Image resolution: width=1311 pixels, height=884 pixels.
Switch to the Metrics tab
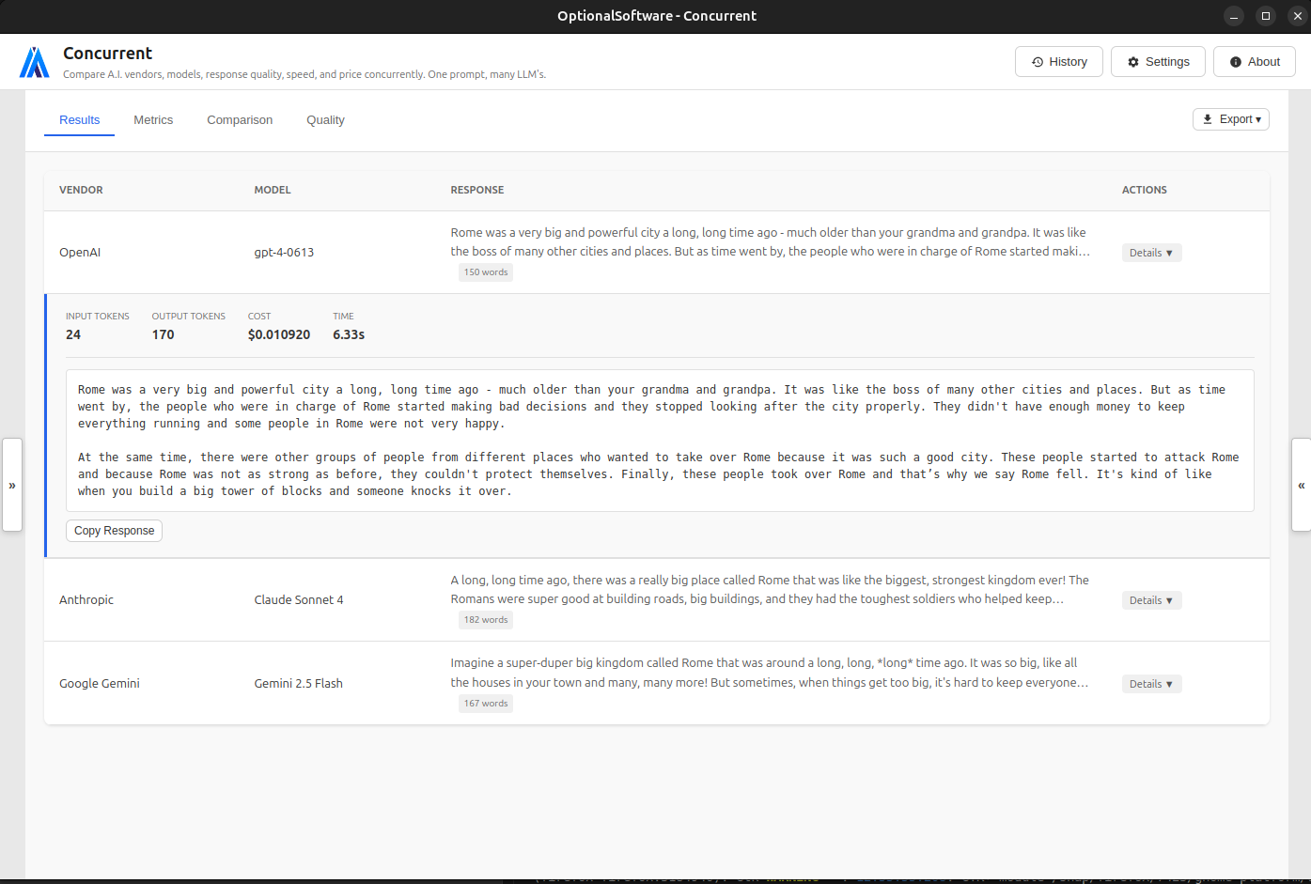point(153,119)
